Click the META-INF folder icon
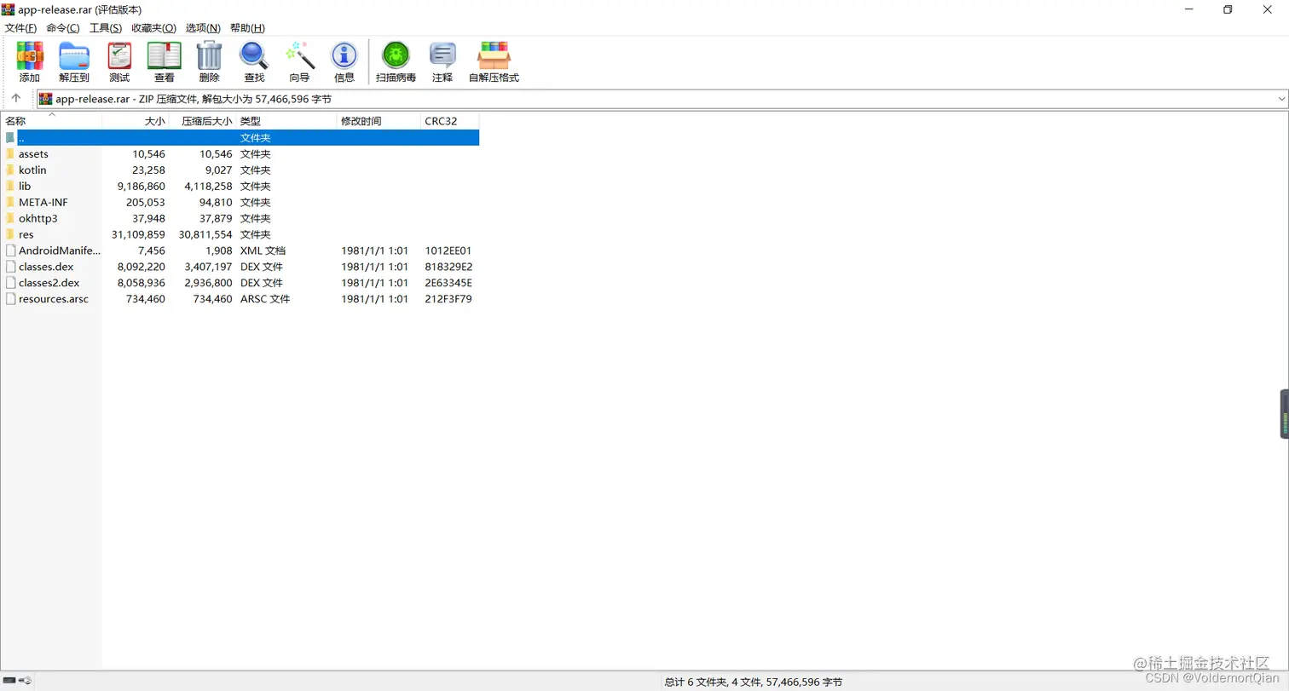 [10, 203]
